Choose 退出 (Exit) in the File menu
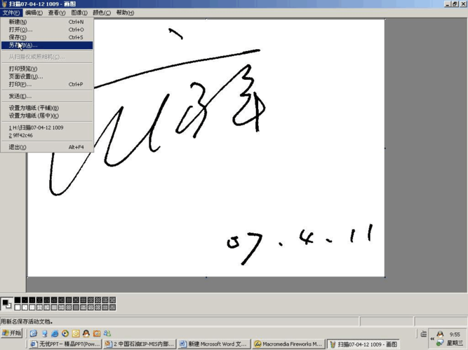Image resolution: width=468 pixels, height=350 pixels. (18, 147)
